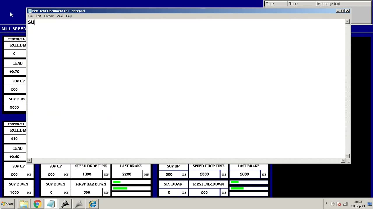Click the Time column header in message list
Viewport: 373px width, 209px height.
[302, 4]
